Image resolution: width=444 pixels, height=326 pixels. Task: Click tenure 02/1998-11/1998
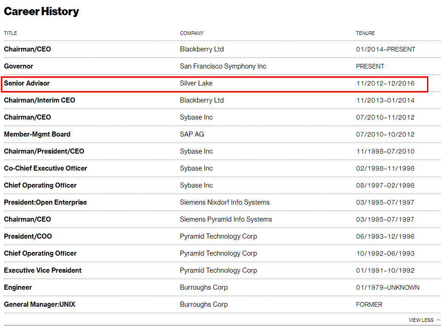pyautogui.click(x=385, y=168)
